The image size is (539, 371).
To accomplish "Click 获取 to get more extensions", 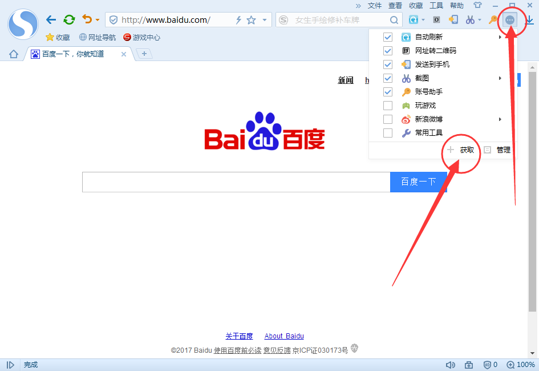I will pos(461,150).
